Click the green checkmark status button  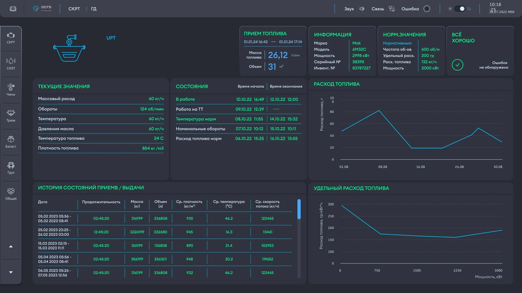click(x=457, y=65)
